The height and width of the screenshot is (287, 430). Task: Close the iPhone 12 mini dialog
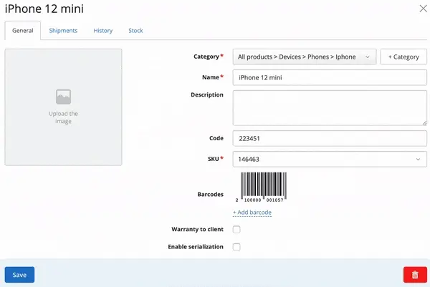coord(423,9)
